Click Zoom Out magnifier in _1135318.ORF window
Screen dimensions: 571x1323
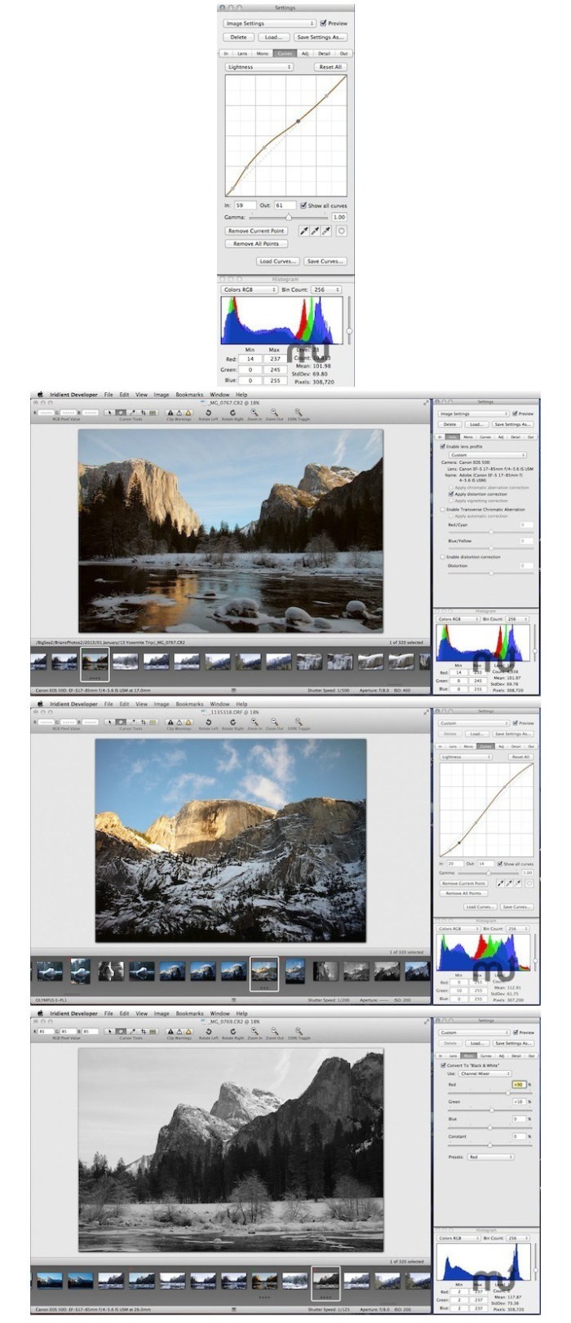[x=275, y=722]
